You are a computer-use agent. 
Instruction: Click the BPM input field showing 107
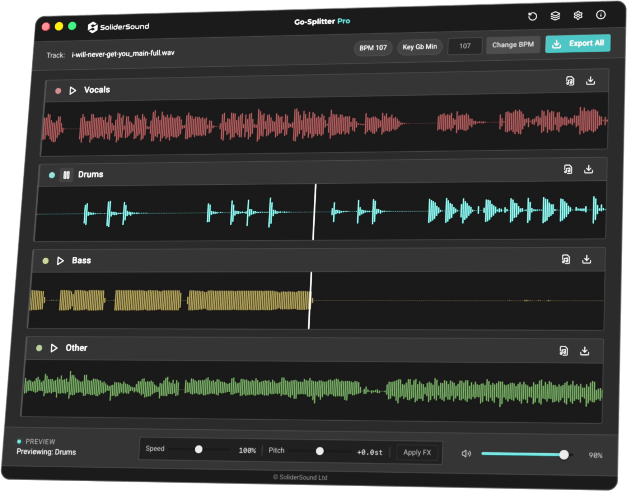[x=465, y=46]
